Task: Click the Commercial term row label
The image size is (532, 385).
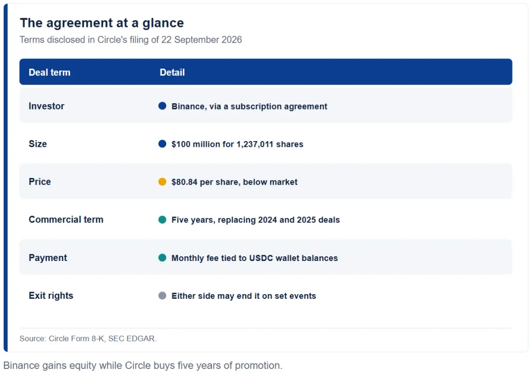Action: [66, 219]
